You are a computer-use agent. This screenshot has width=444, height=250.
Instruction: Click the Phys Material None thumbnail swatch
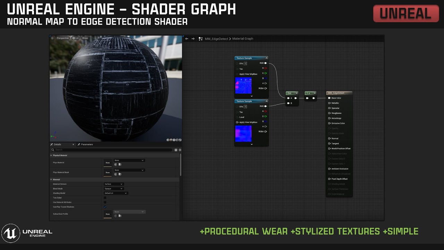(108, 162)
